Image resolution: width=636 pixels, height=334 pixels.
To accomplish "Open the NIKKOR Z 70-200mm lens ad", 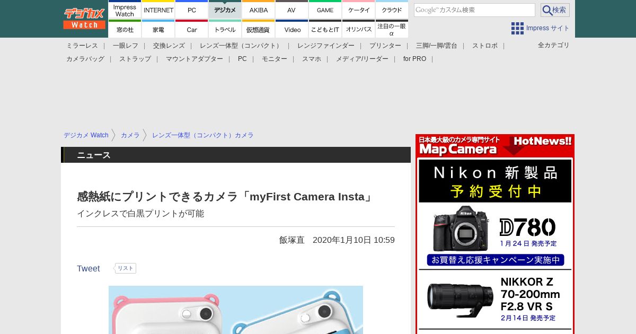I will [x=495, y=299].
